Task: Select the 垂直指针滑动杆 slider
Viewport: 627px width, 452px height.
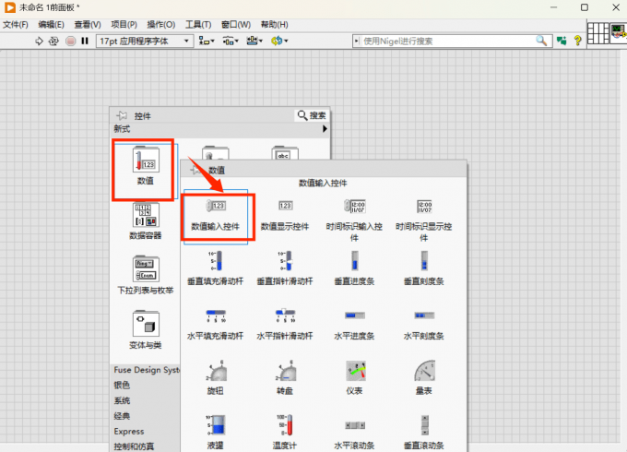Action: point(285,268)
